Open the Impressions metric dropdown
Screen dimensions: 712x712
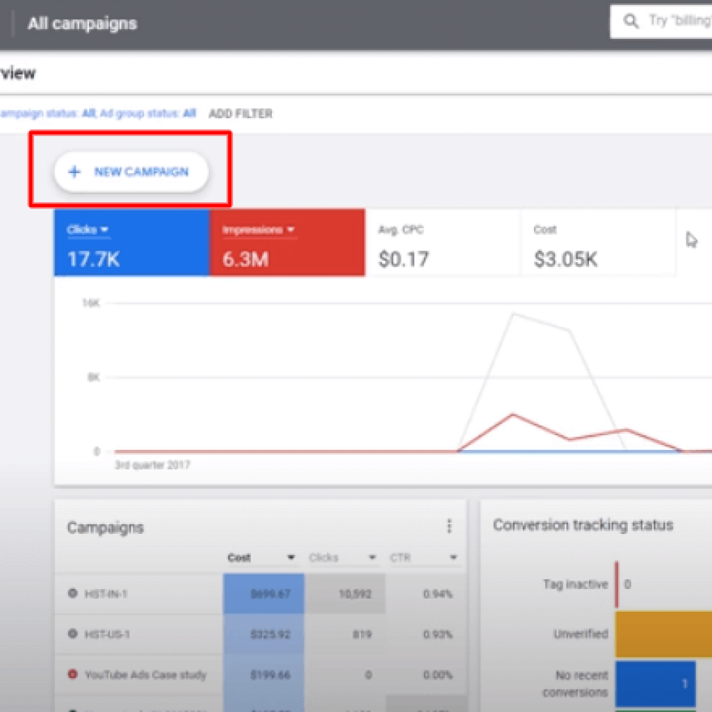[x=291, y=229]
